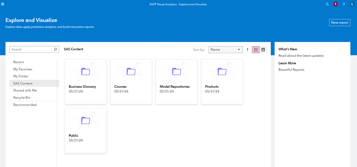Viewport: 357px width, 167px height.
Task: Open the Products folder icon
Action: click(x=222, y=72)
